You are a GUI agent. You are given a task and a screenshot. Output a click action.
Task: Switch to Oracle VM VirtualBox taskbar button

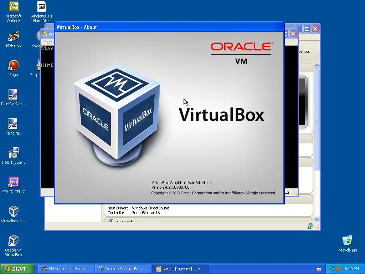(123, 269)
